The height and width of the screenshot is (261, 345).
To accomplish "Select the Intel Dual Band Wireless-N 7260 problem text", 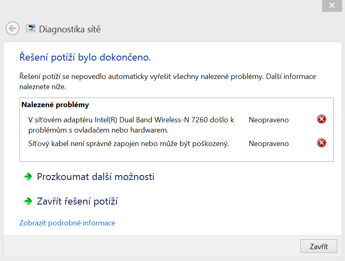I will pos(131,125).
